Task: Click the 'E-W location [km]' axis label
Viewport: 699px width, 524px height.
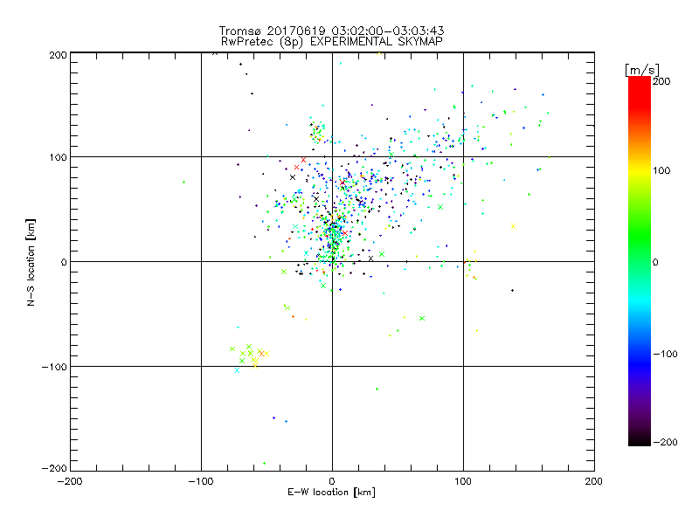Action: (x=331, y=493)
